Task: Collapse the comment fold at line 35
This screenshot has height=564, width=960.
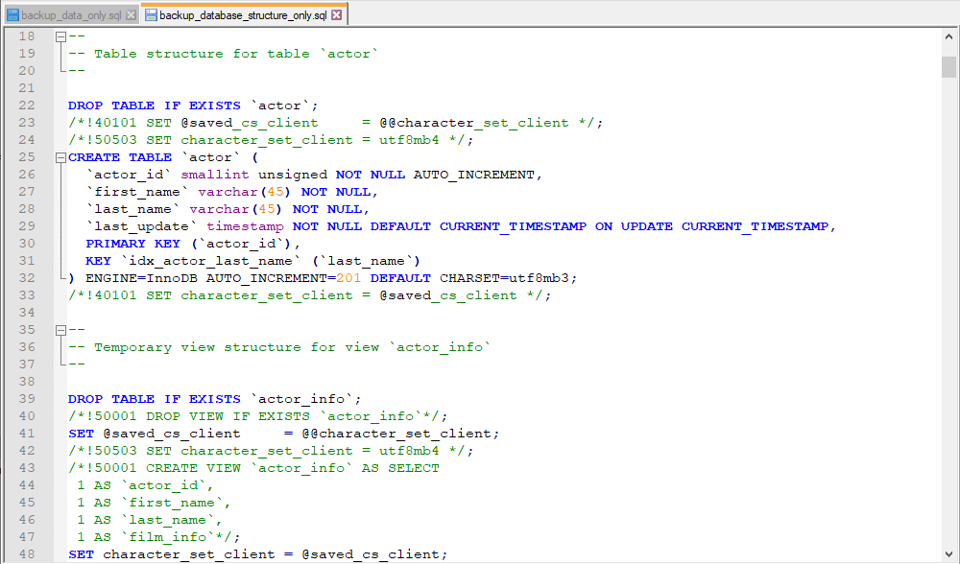Action: 60,330
